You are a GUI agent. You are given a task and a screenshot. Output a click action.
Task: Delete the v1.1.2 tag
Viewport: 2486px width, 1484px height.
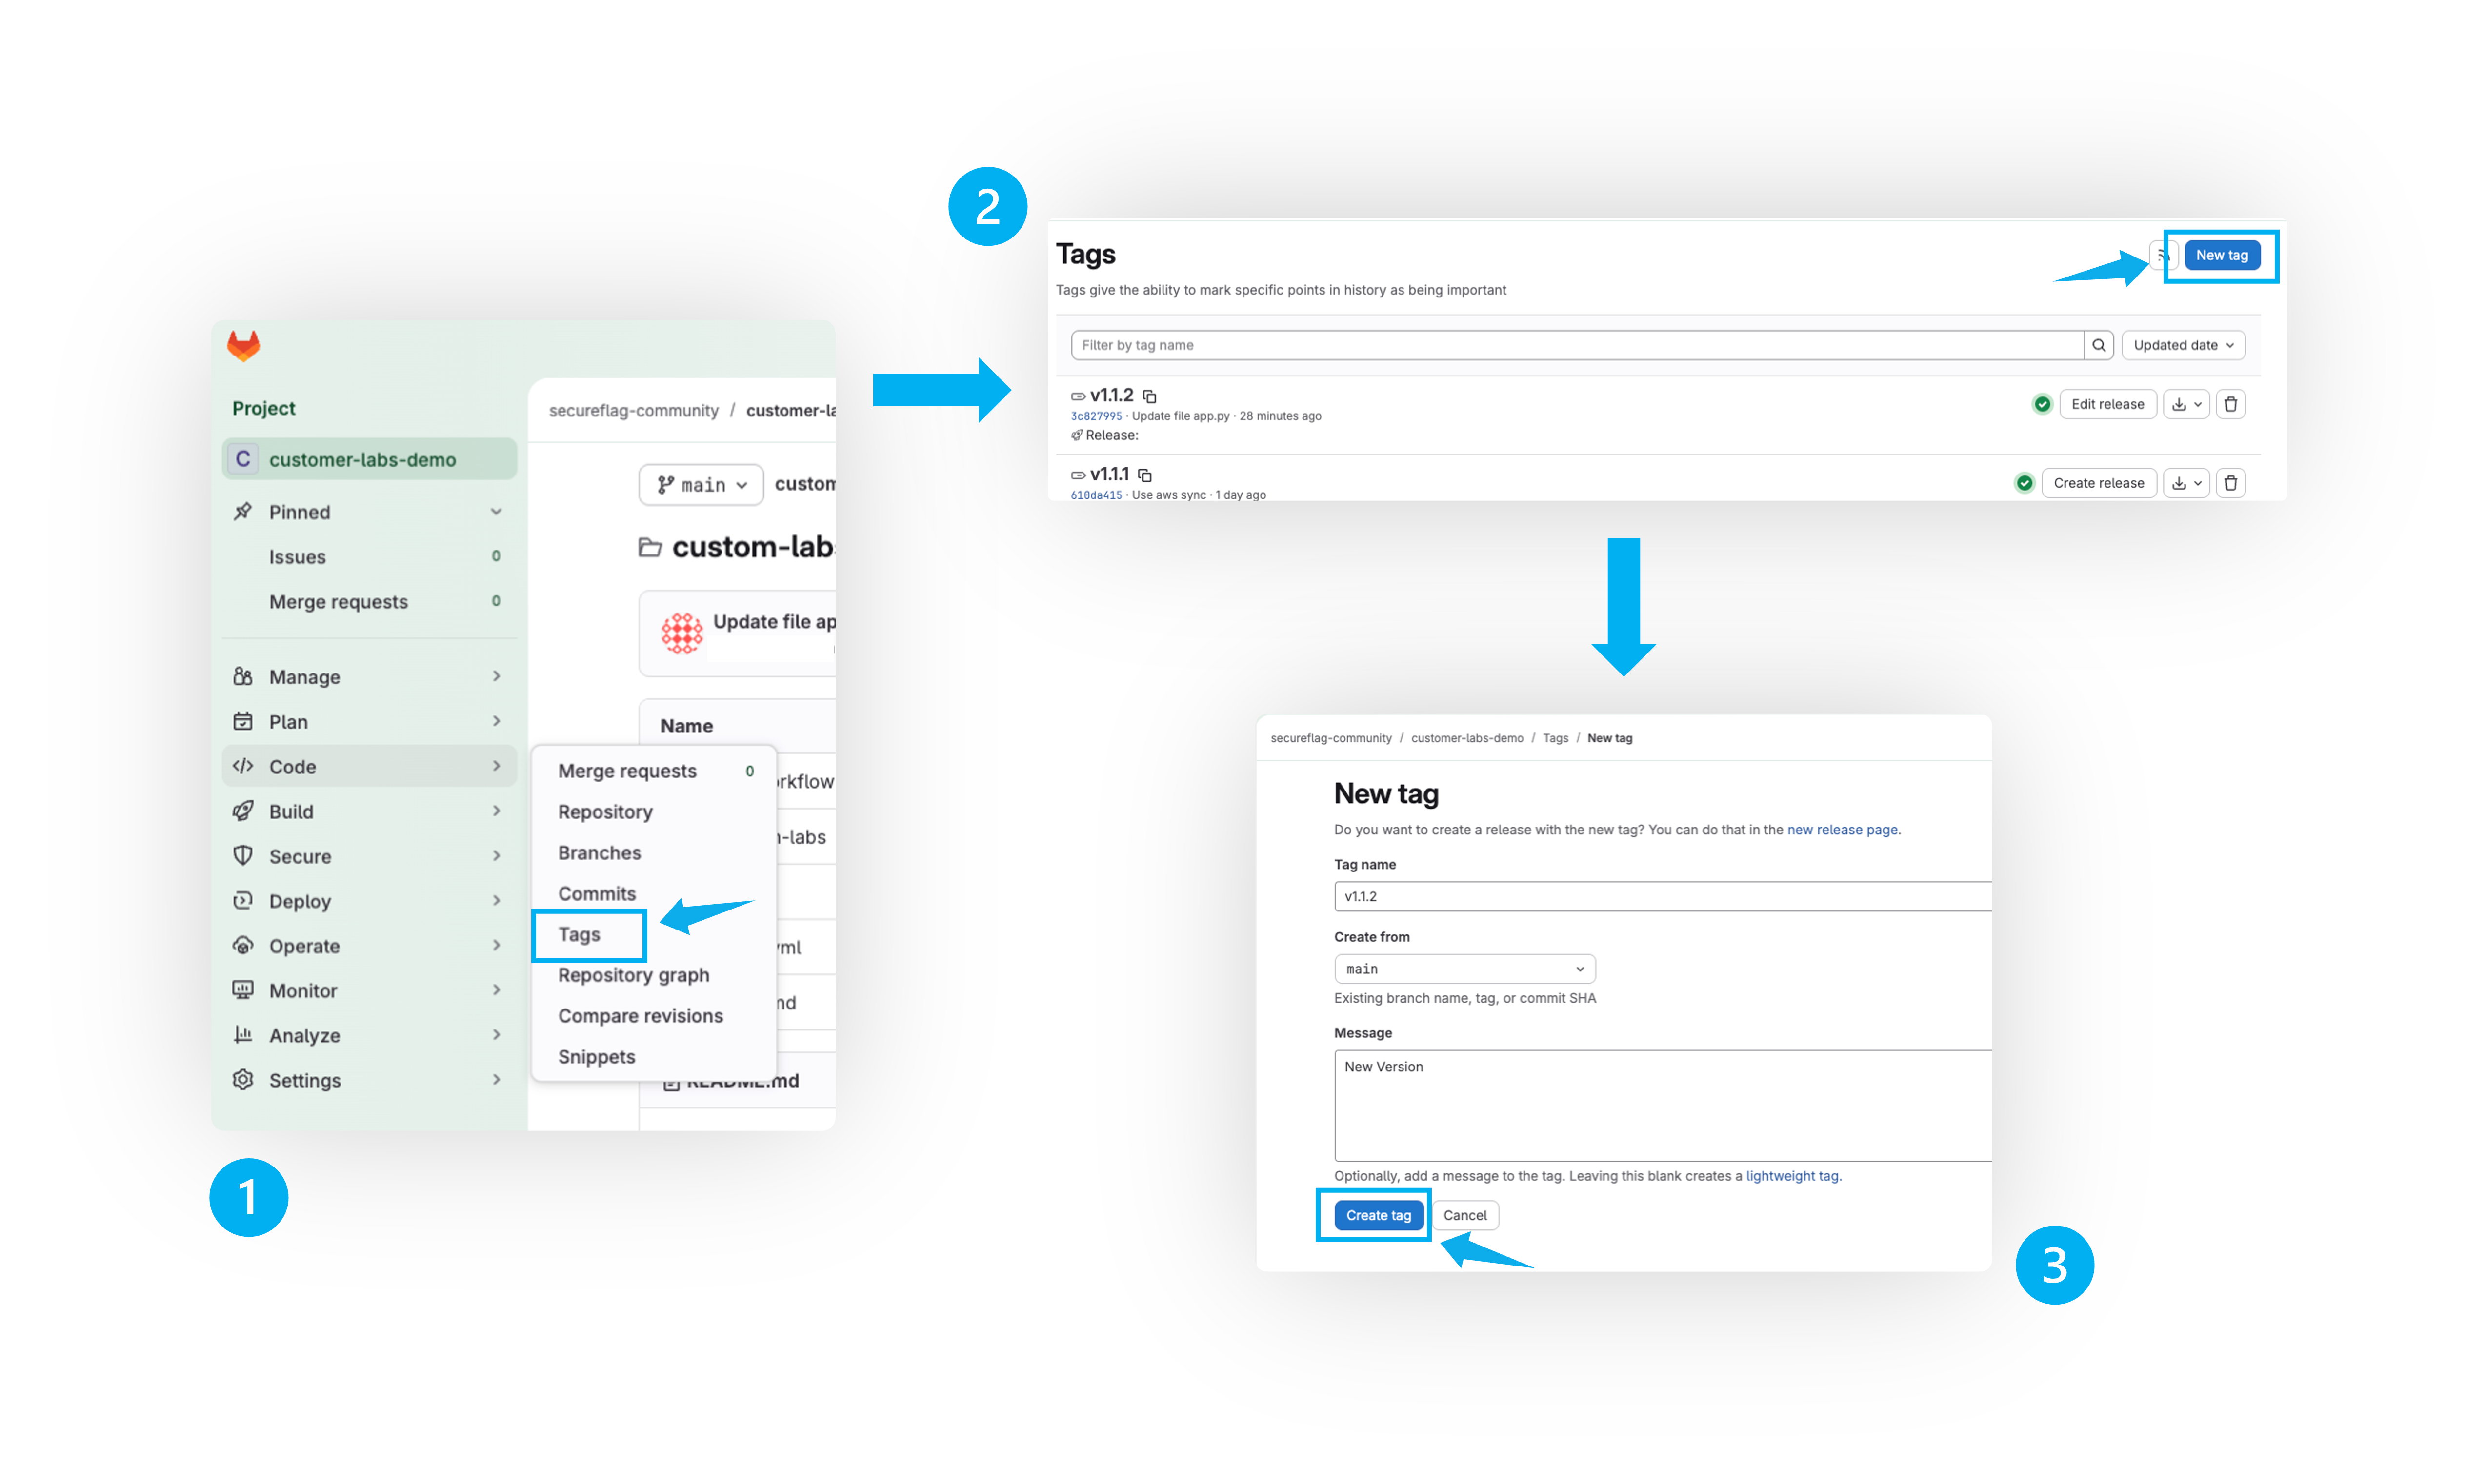point(2231,404)
